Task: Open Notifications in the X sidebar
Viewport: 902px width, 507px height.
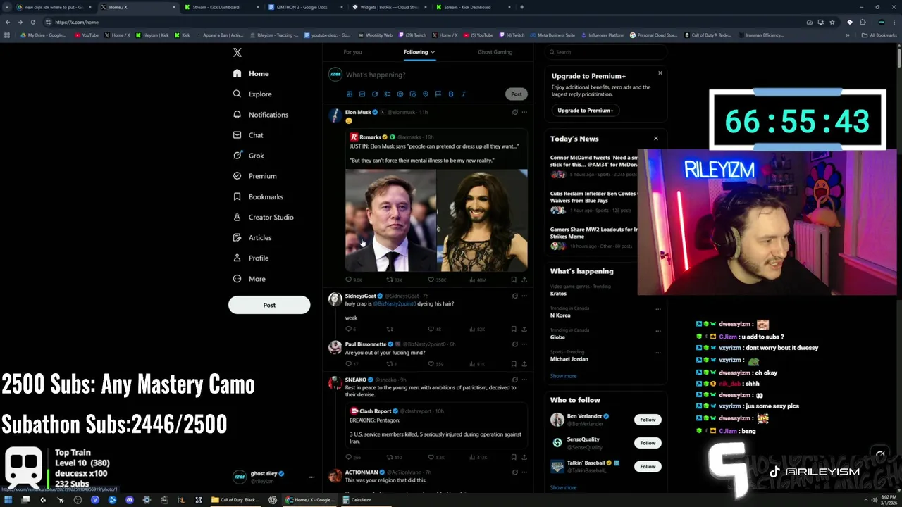Action: coord(261,114)
